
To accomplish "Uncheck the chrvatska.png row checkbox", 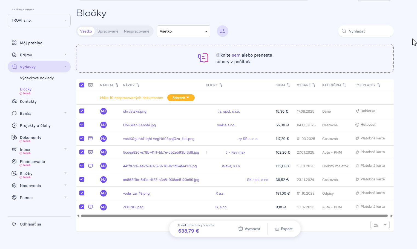I will pyautogui.click(x=82, y=111).
